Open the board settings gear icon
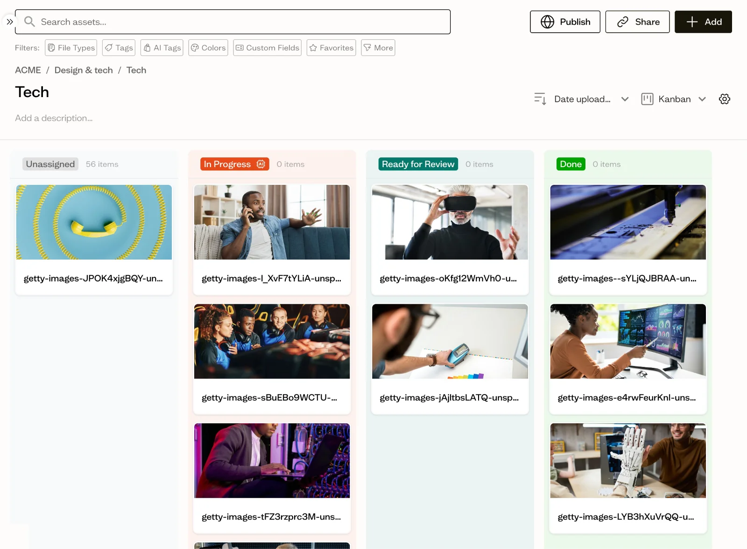 (724, 99)
